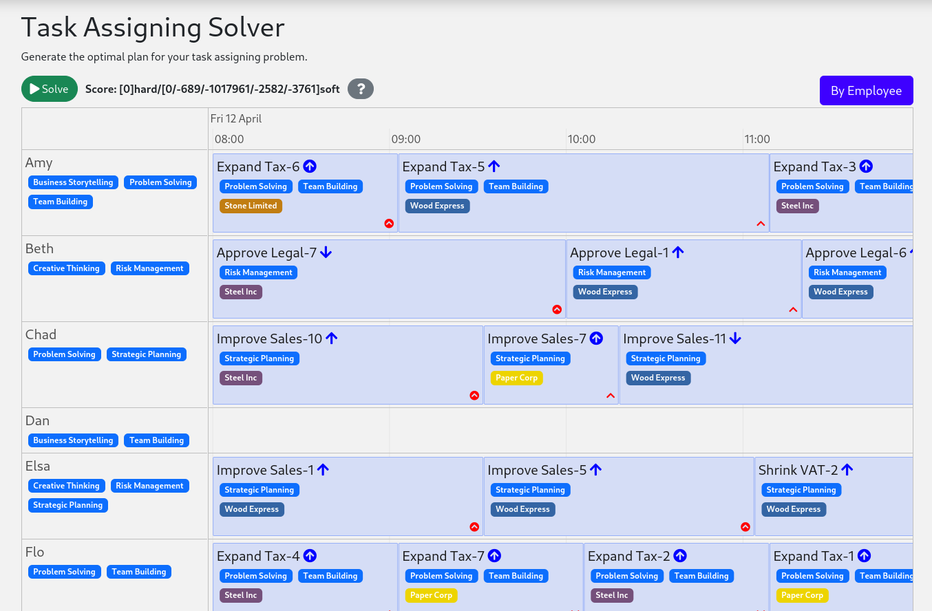Click employee name Amy
932x611 pixels.
[39, 163]
